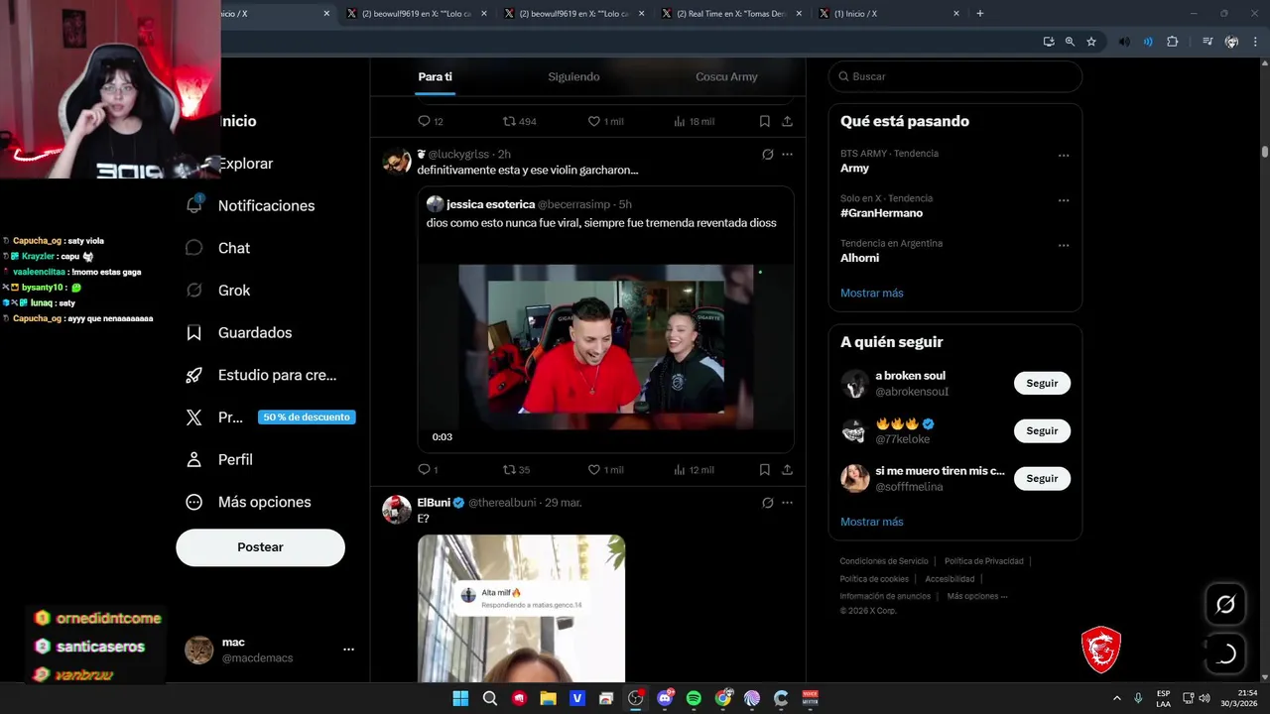
Task: Open Spotify from the taskbar
Action: [694, 698]
